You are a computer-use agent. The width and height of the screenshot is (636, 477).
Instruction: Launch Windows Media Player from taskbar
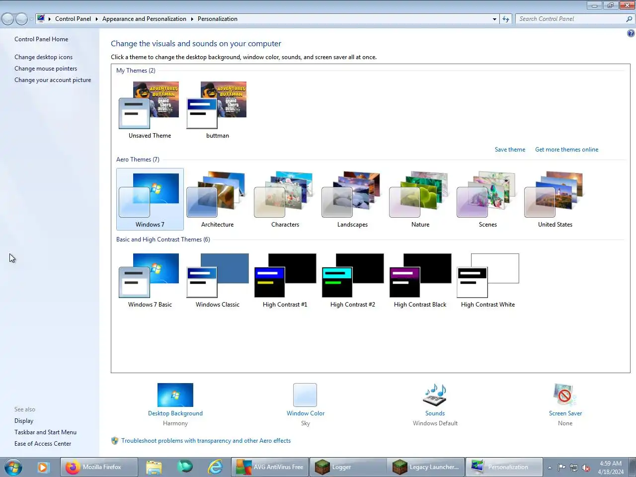[x=43, y=467]
